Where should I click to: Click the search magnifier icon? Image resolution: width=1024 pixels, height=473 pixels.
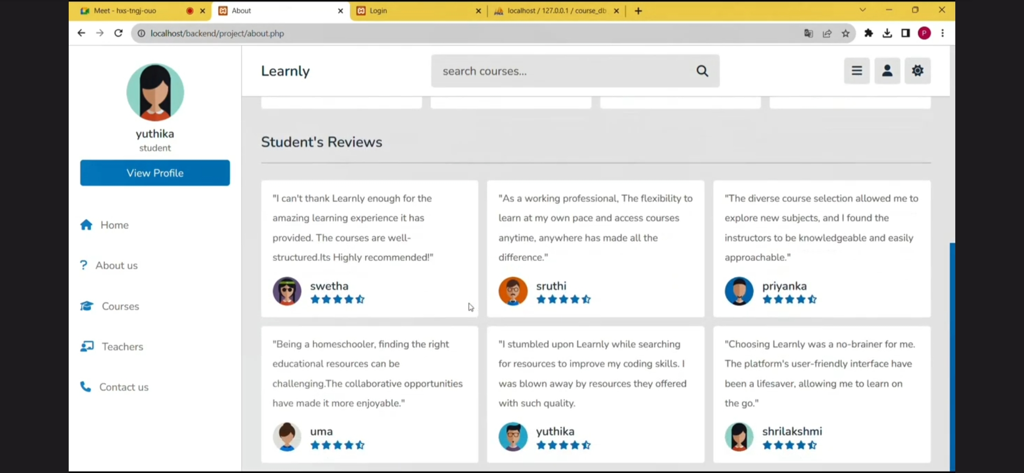(x=702, y=71)
